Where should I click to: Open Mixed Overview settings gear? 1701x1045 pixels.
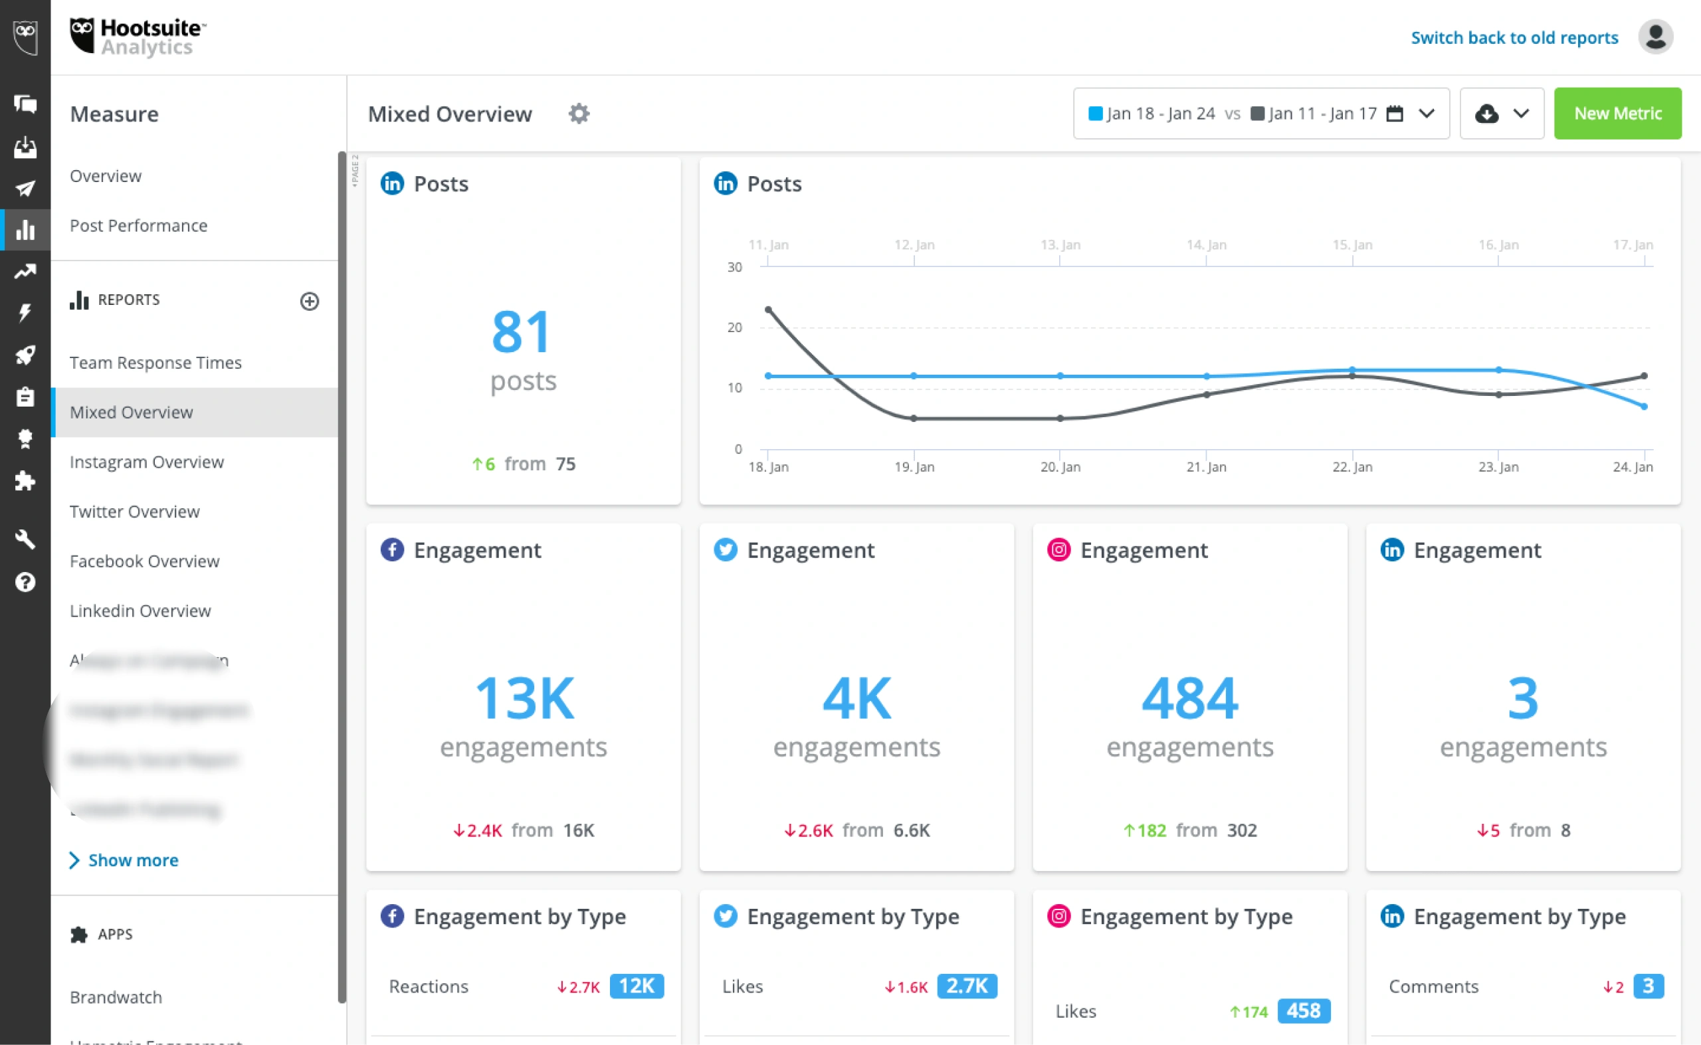coord(579,114)
